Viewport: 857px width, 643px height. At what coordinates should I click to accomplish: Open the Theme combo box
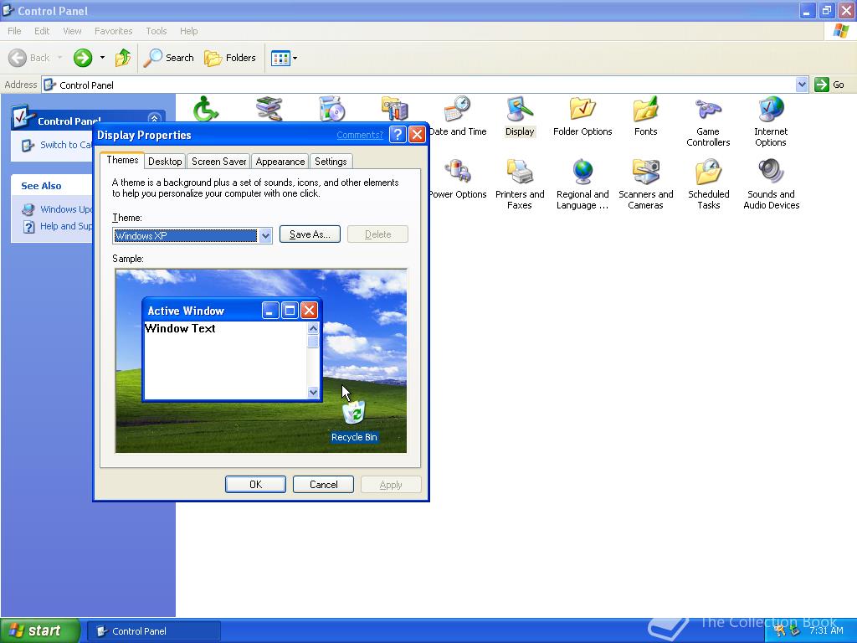pyautogui.click(x=192, y=235)
